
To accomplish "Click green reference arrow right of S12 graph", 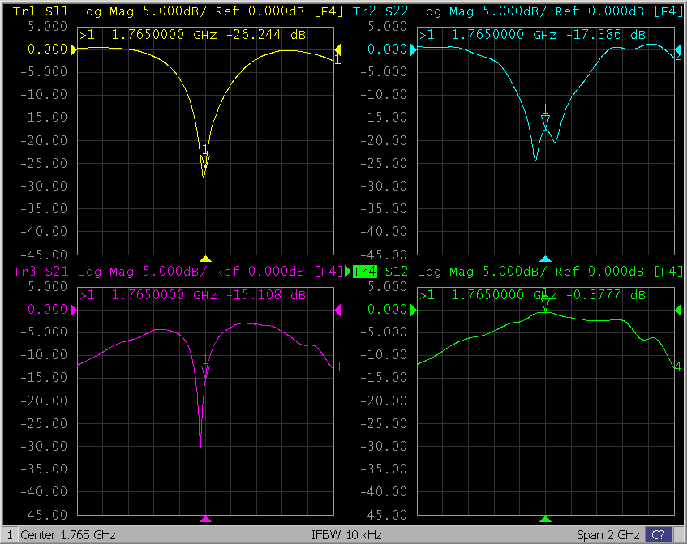I will tap(680, 310).
